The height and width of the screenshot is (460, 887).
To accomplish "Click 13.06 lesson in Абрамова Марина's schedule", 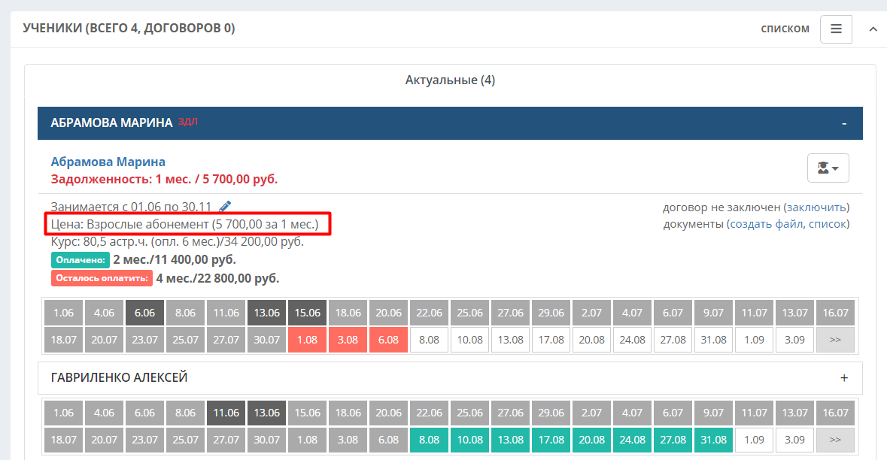I will coord(266,313).
